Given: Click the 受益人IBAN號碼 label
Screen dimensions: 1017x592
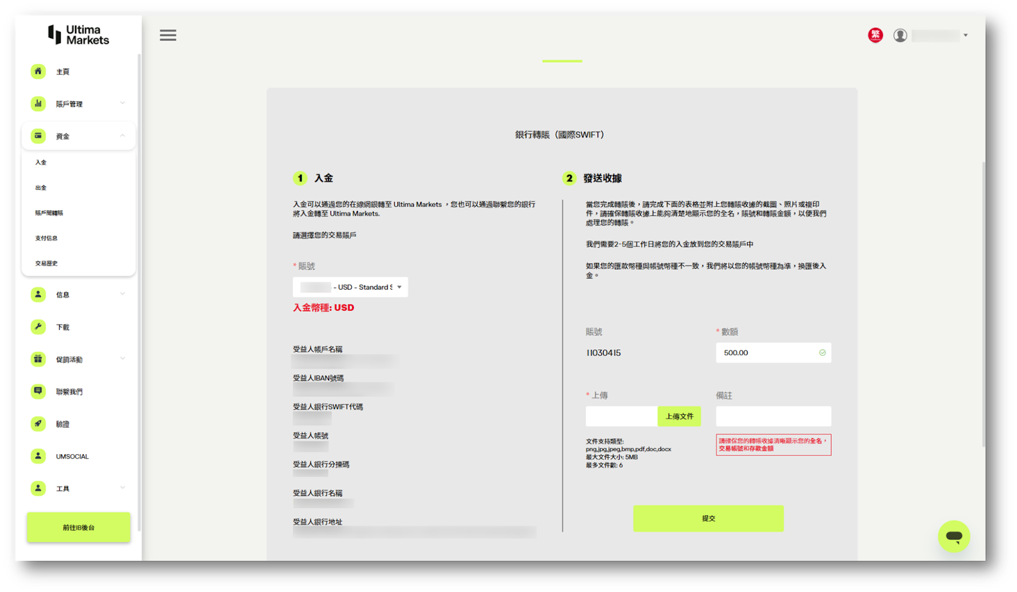Looking at the screenshot, I should (318, 378).
